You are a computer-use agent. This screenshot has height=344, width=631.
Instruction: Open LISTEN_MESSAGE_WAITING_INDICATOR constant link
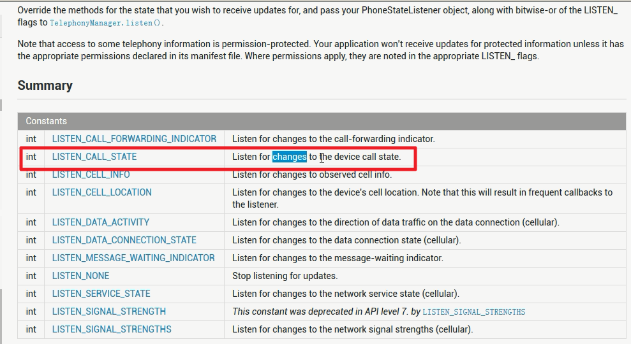pyautogui.click(x=133, y=258)
